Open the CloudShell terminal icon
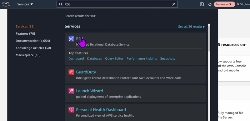250x121 pixels. click(202, 4)
